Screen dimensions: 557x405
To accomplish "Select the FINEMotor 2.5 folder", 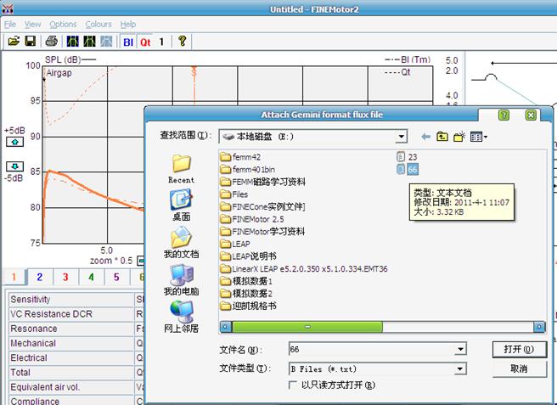I will (x=252, y=219).
